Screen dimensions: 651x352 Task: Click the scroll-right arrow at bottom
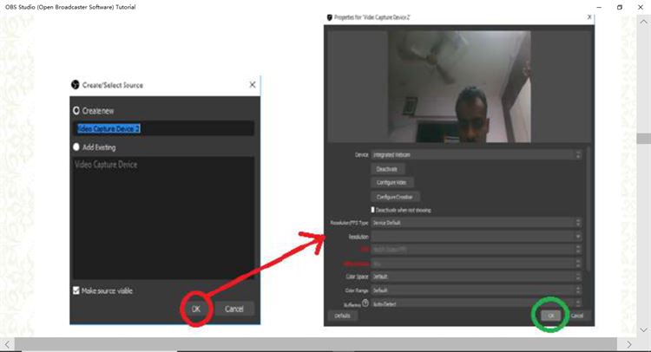628,344
